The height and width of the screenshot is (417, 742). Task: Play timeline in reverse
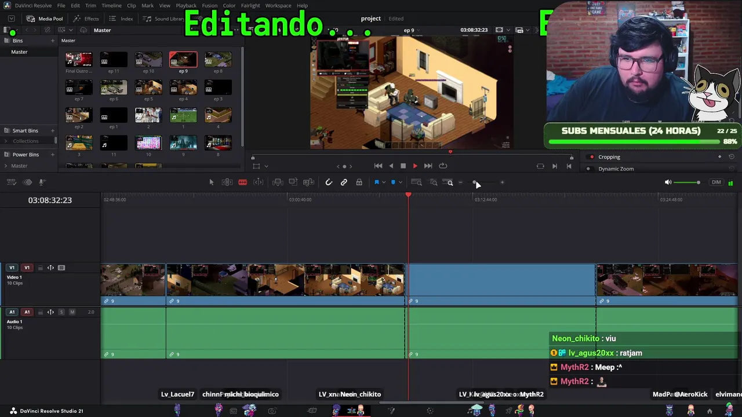coord(391,166)
